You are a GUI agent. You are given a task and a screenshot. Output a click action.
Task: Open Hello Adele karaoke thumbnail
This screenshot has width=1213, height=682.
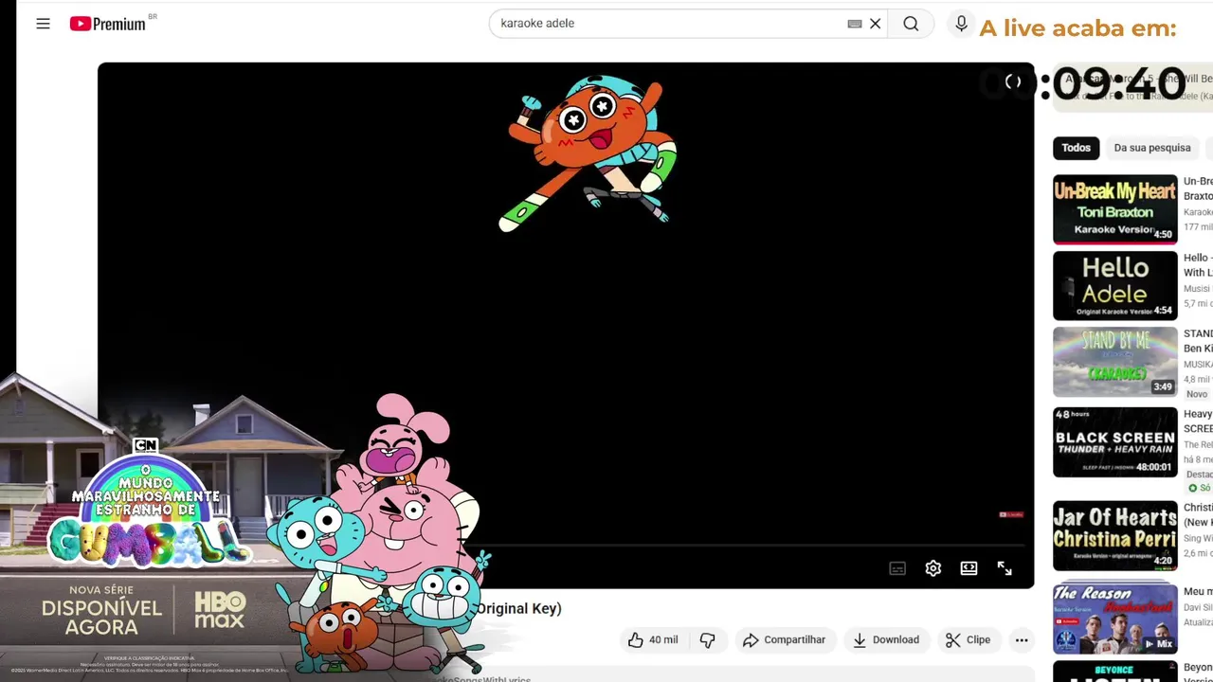pyautogui.click(x=1115, y=285)
